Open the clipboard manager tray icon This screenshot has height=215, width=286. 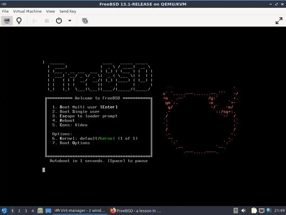point(254,211)
